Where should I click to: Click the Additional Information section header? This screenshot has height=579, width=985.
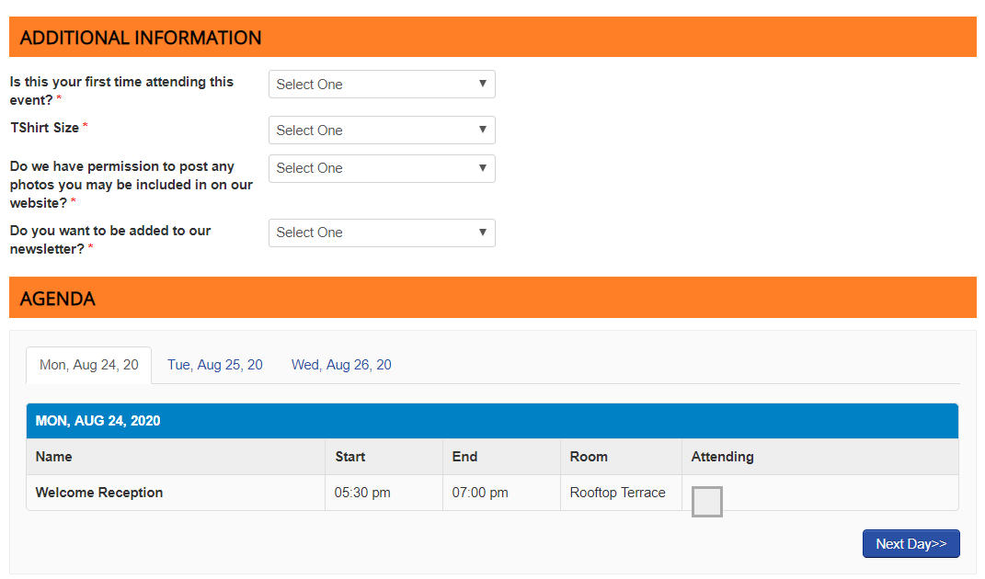click(x=141, y=38)
